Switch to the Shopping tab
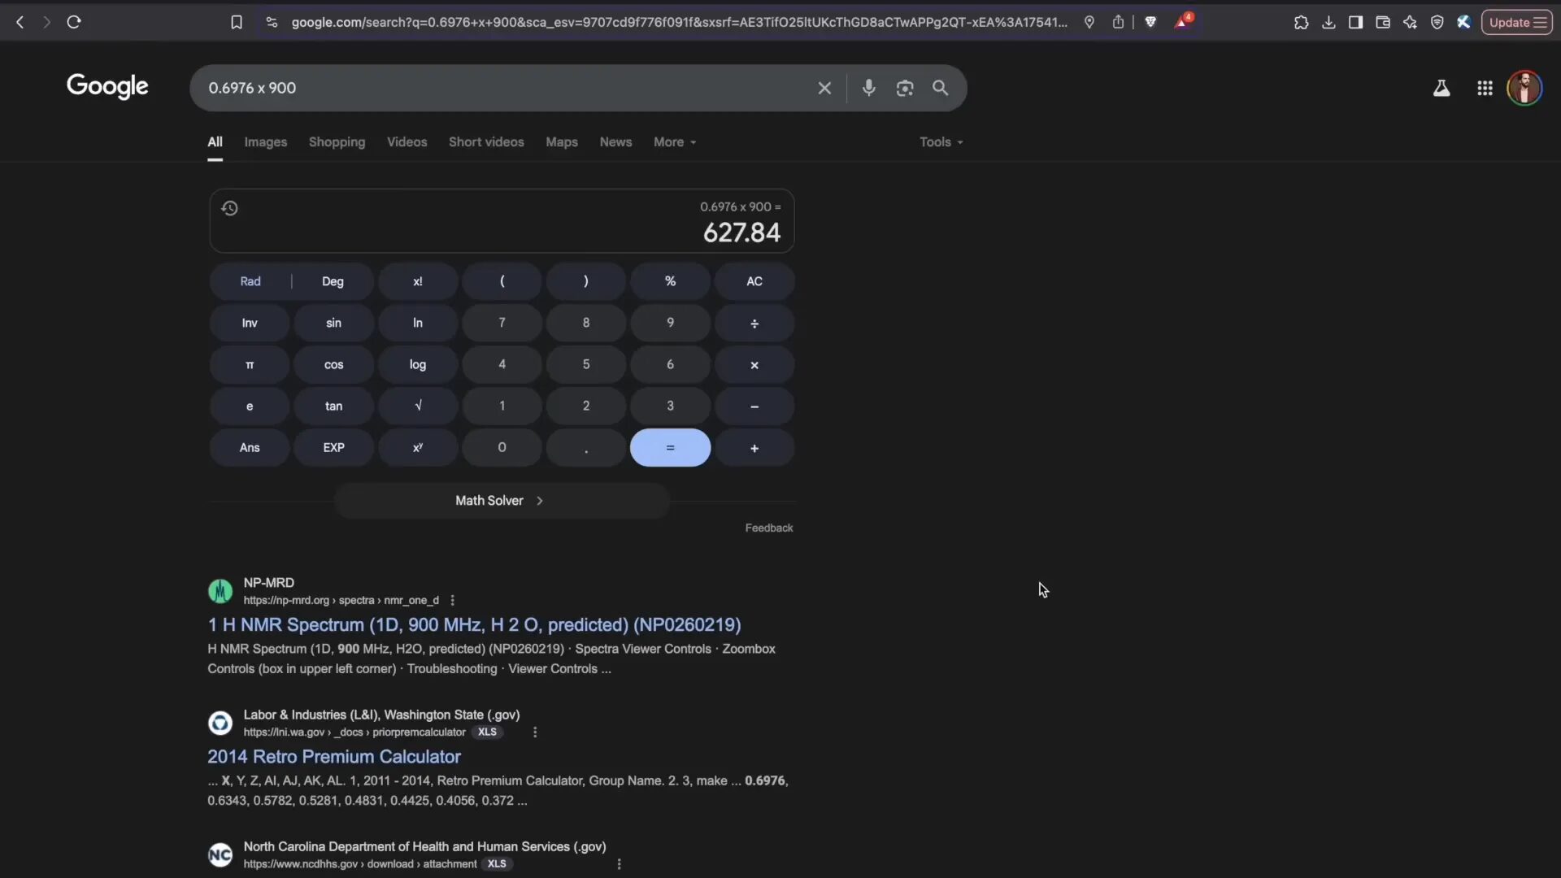The width and height of the screenshot is (1561, 878). (337, 141)
